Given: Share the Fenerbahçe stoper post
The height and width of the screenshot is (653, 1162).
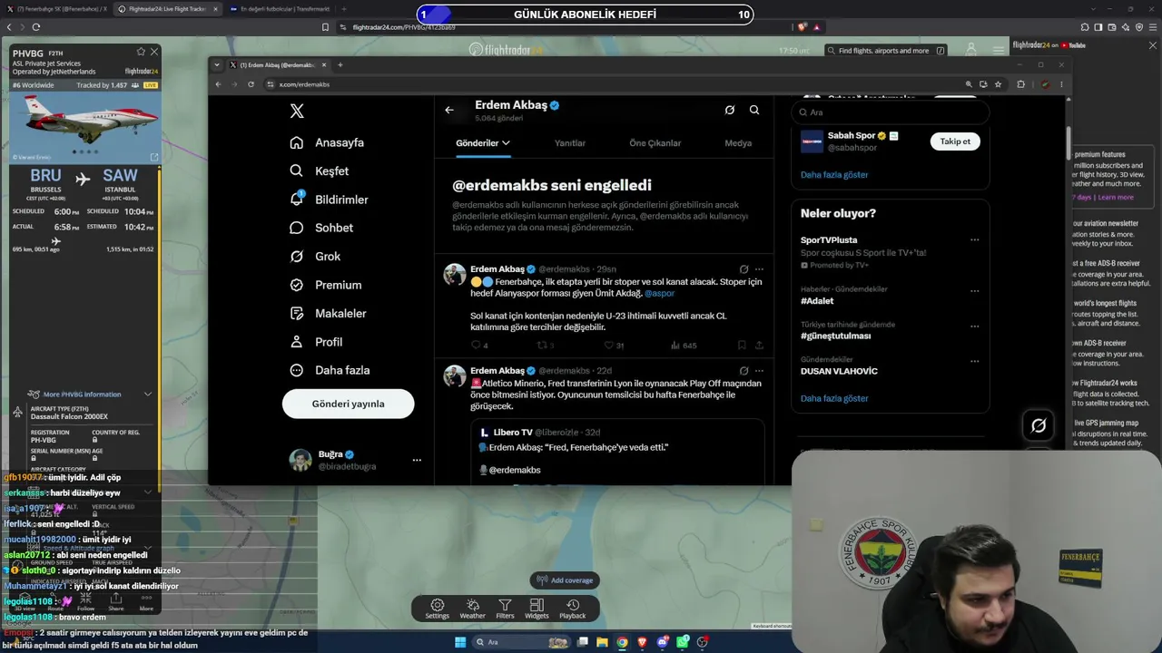Looking at the screenshot, I should click(759, 346).
